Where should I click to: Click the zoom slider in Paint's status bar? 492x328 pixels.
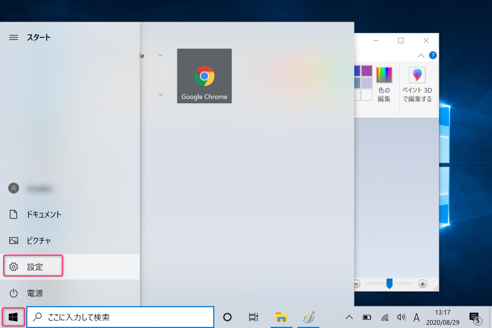coord(390,283)
